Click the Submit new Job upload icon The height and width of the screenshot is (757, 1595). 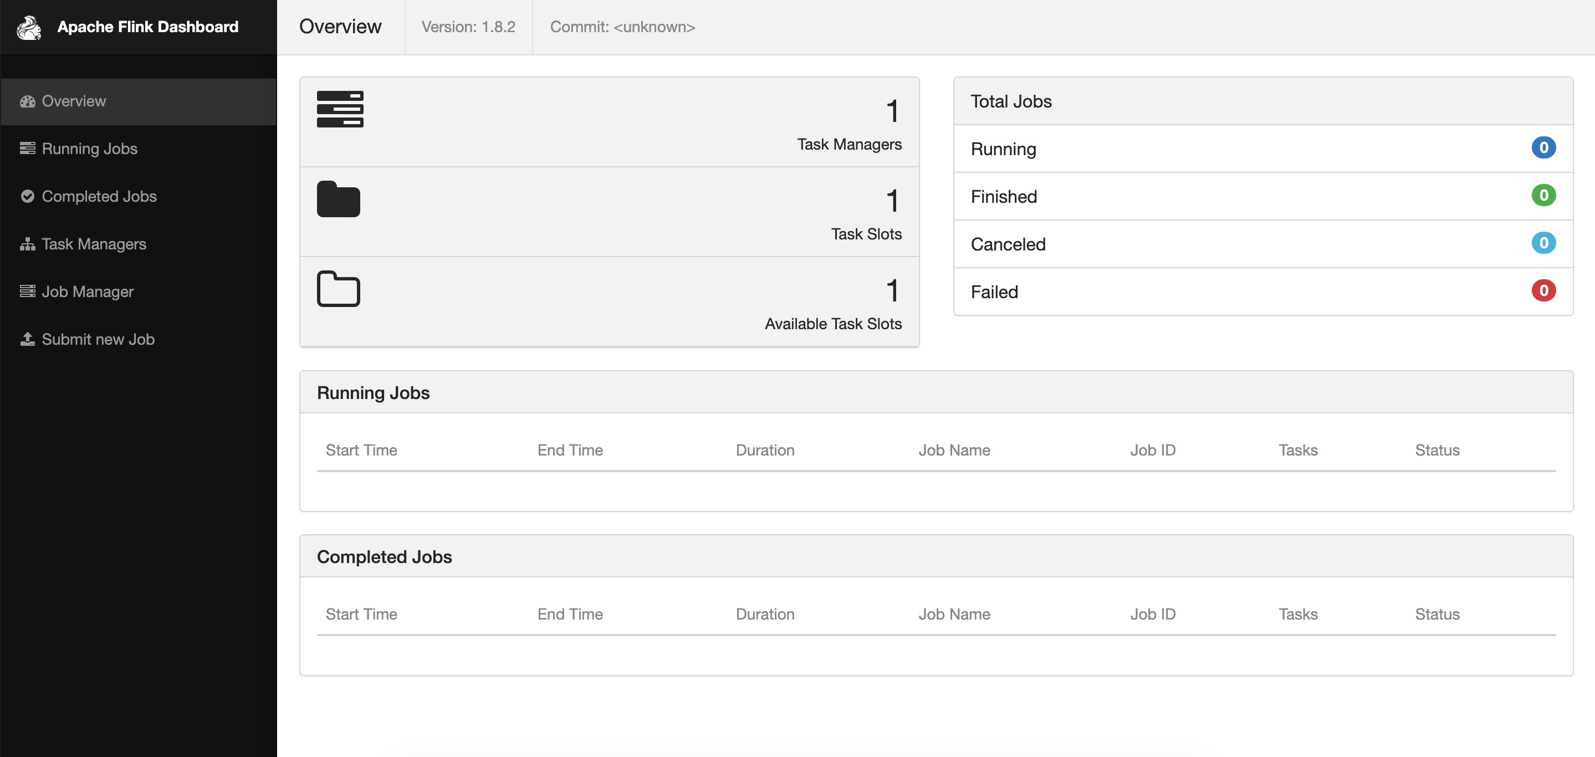(x=27, y=339)
